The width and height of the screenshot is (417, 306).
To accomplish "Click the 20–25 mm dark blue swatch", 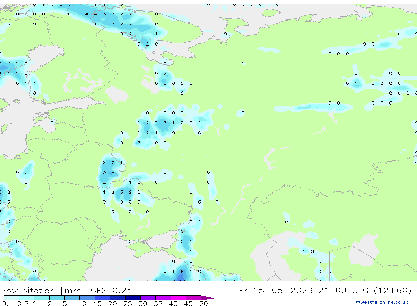I will (x=118, y=298).
